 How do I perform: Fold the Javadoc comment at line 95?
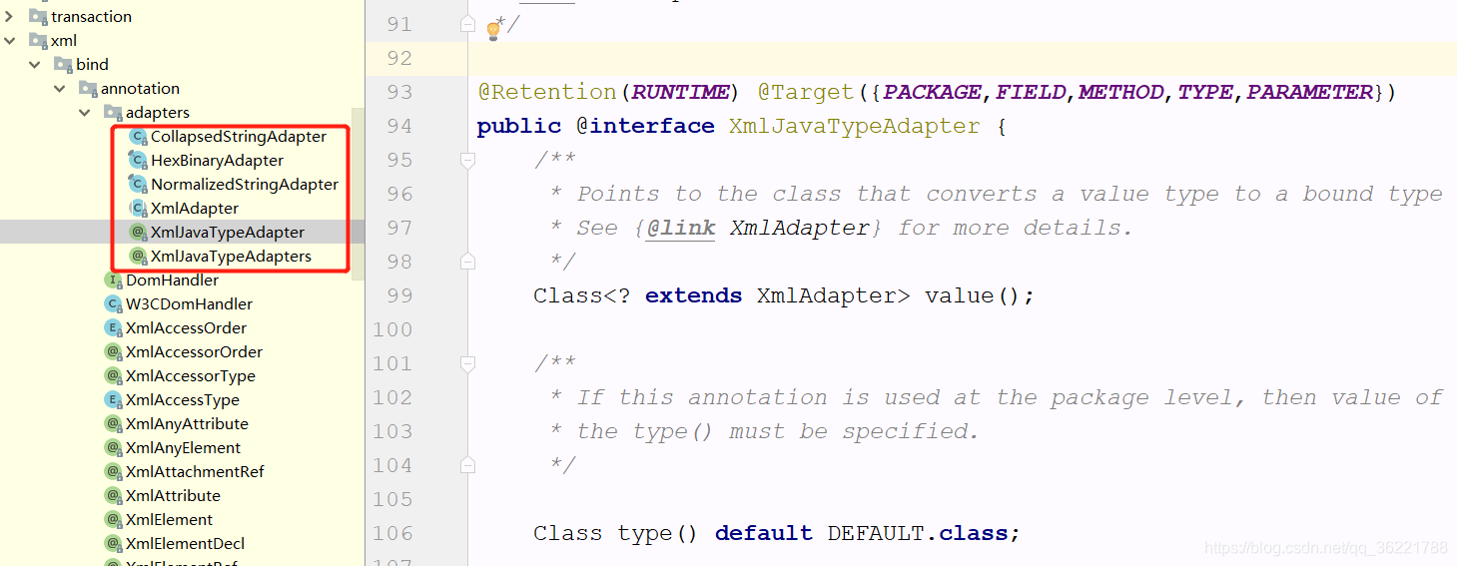tap(467, 160)
